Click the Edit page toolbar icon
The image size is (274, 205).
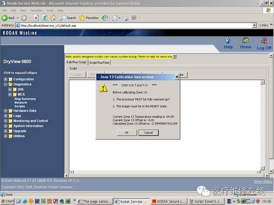[x=134, y=18]
